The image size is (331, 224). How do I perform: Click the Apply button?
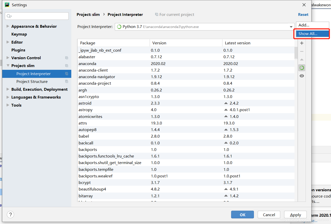(295, 215)
